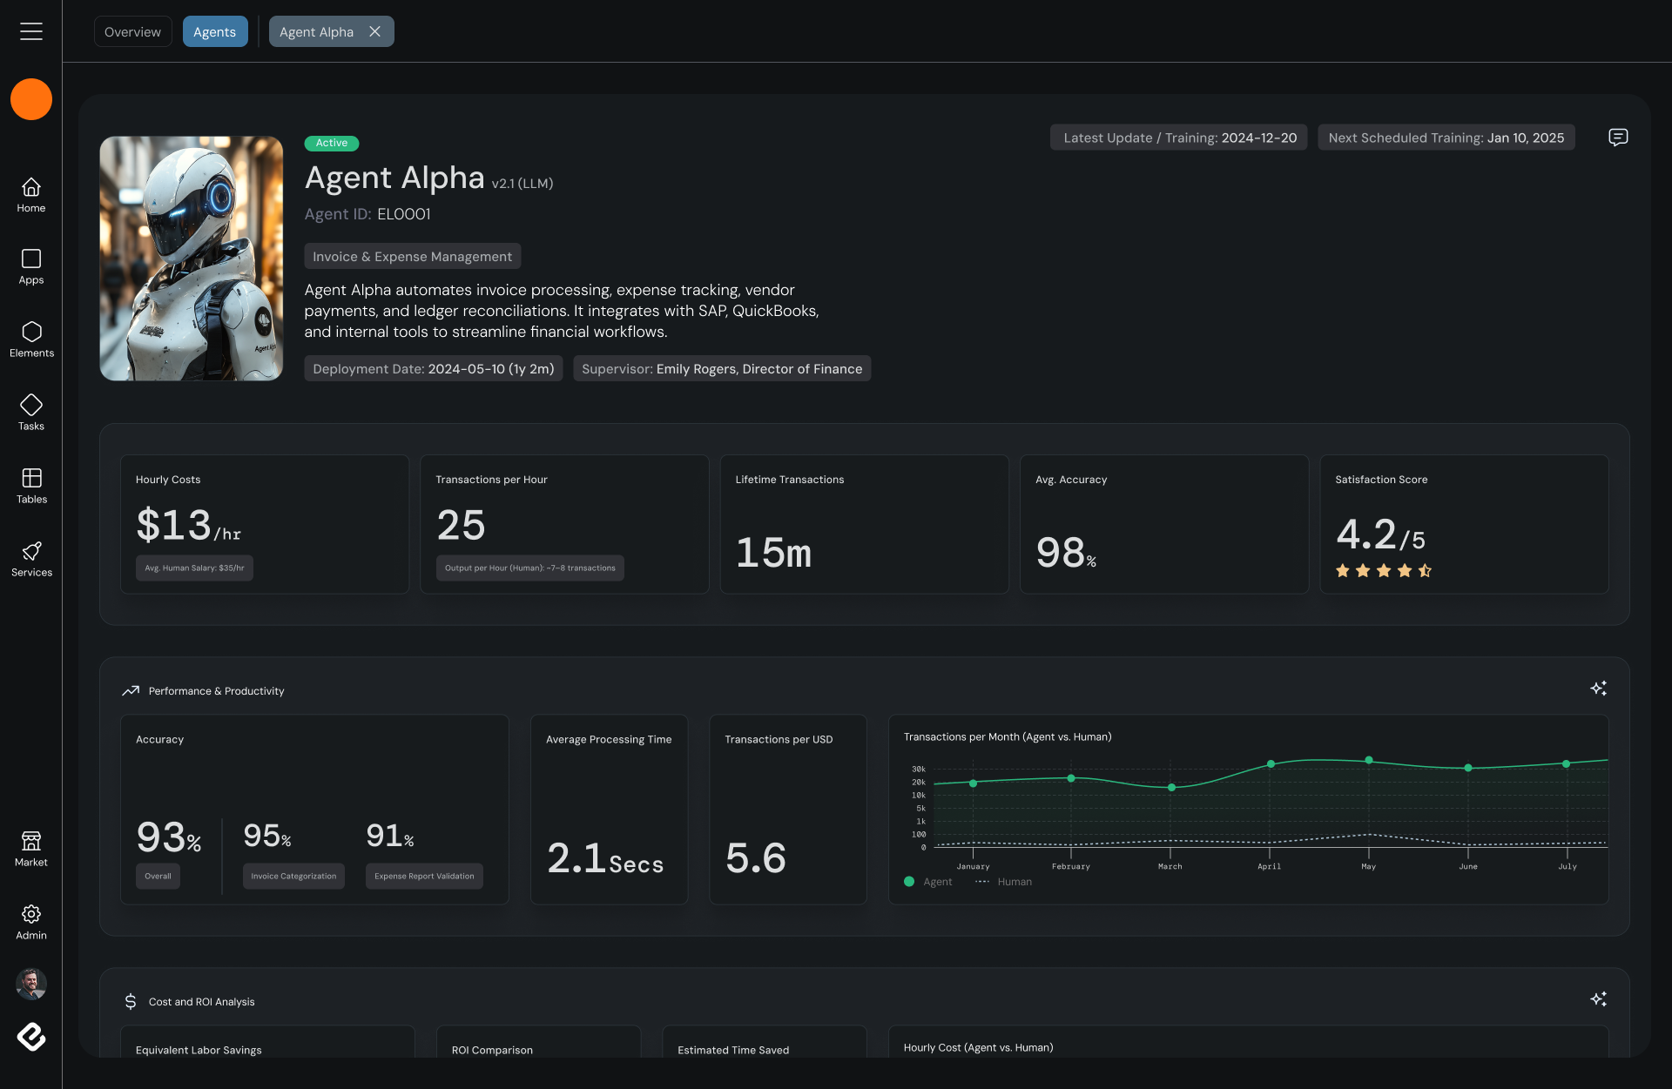Toggle the Active status badge
Image resolution: width=1672 pixels, height=1089 pixels.
(332, 143)
